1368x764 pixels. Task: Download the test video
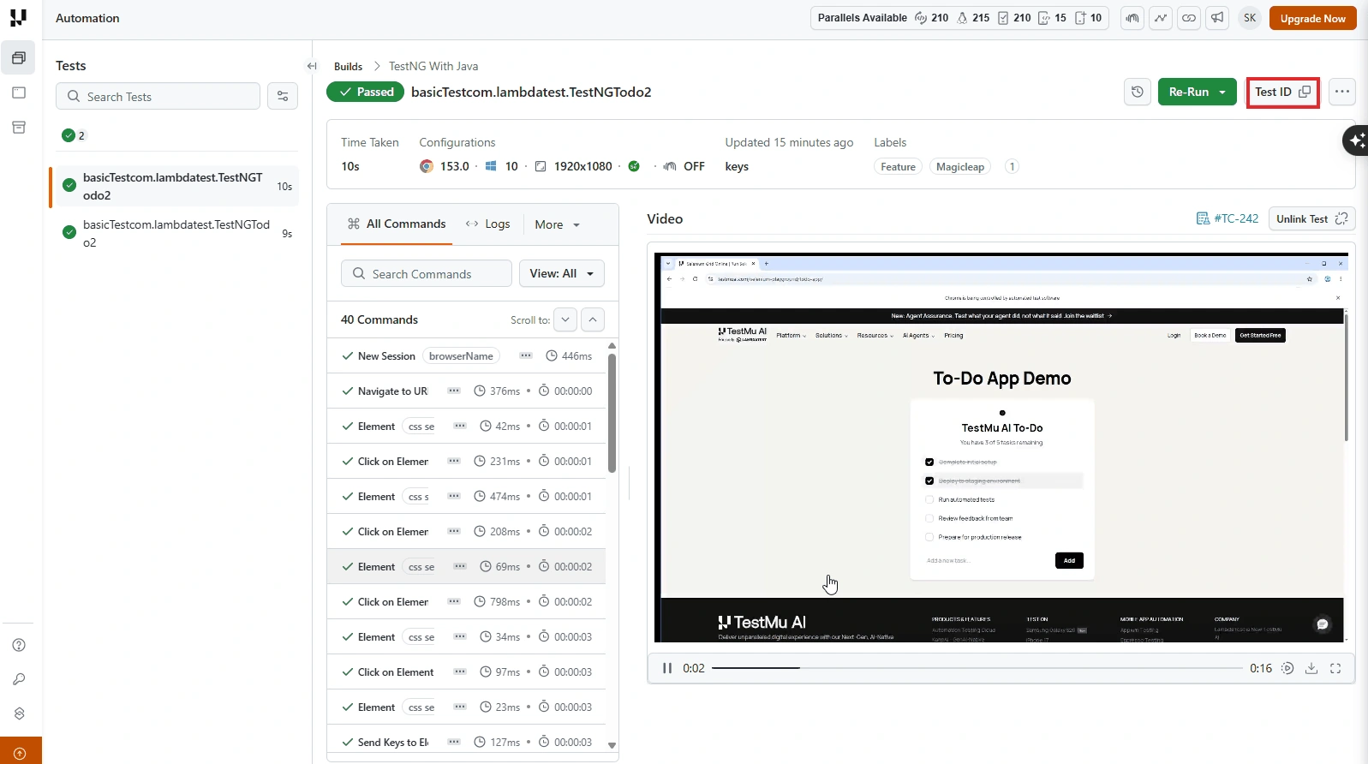1311,668
